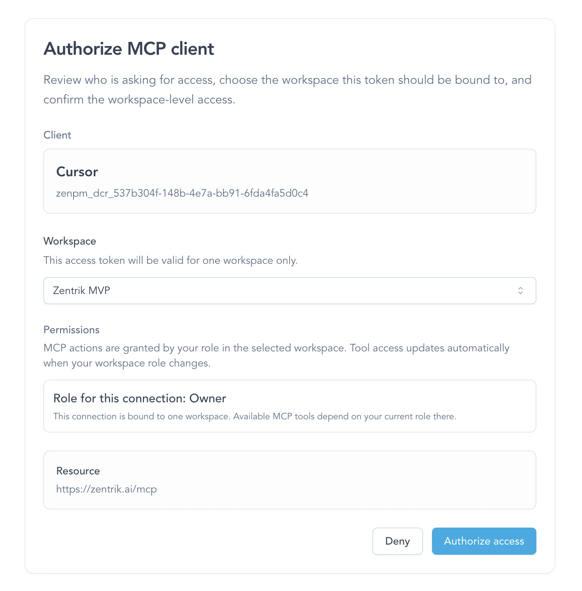Click the Resource label inside the resource card
Viewport: 582px width, 591px height.
[78, 471]
